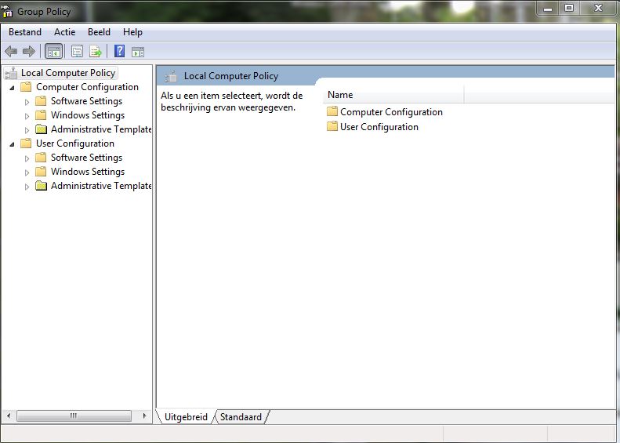Toggle the Show/Hide Action Pane icon
Screen dimensions: 620x443
click(x=138, y=52)
